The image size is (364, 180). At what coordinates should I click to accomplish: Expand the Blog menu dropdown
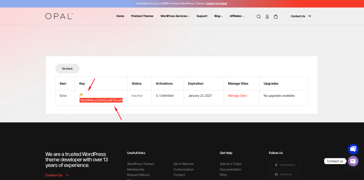(219, 16)
